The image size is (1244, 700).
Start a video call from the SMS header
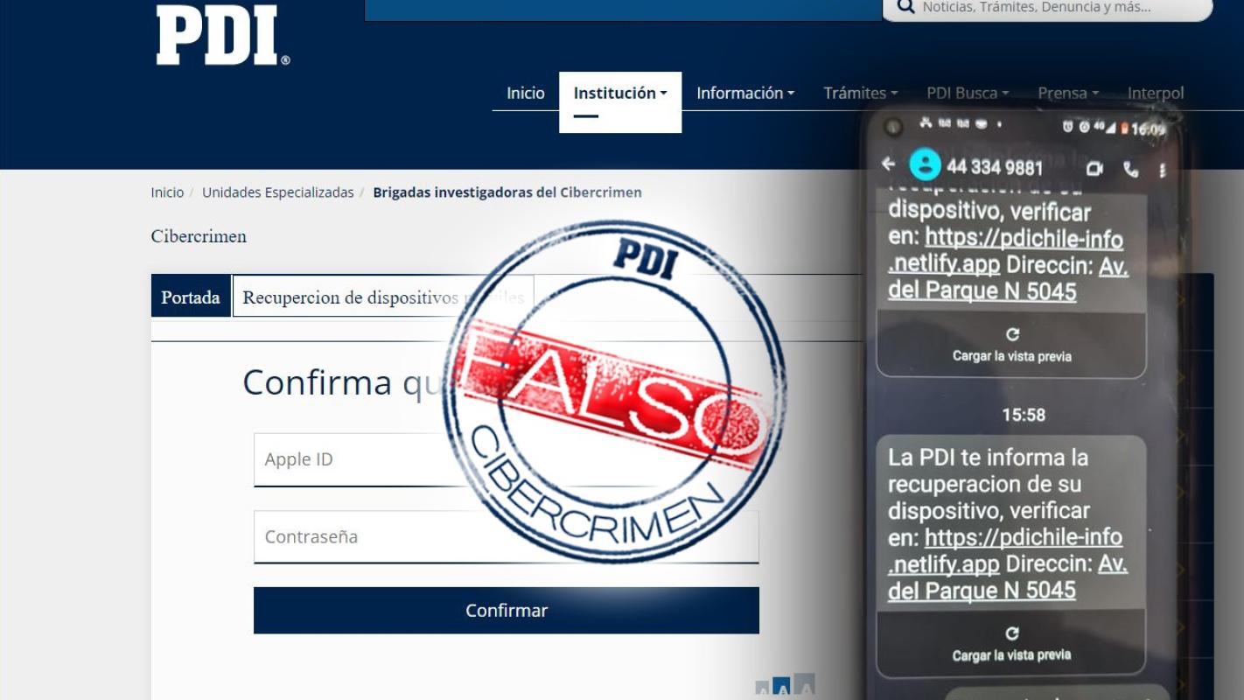1094,168
